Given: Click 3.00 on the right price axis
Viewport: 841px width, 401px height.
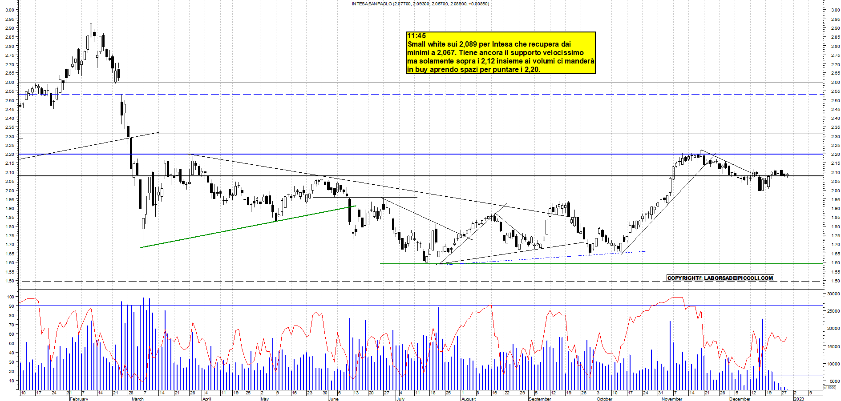Looking at the screenshot, I should pos(835,10).
